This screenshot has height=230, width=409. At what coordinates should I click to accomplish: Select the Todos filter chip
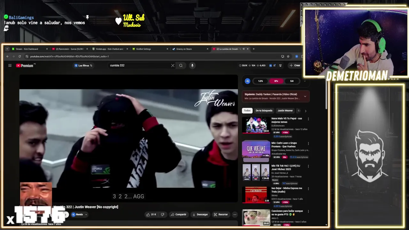pyautogui.click(x=247, y=111)
